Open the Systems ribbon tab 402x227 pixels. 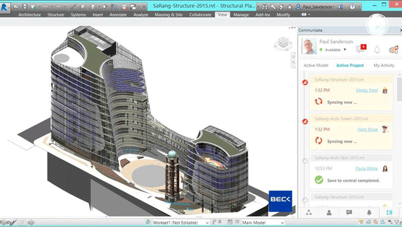[x=78, y=14]
